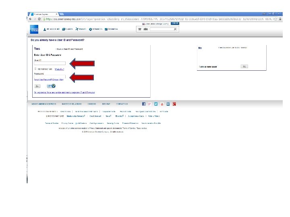Click the American Express logo
This screenshot has width=290, height=217.
coord(34,29)
